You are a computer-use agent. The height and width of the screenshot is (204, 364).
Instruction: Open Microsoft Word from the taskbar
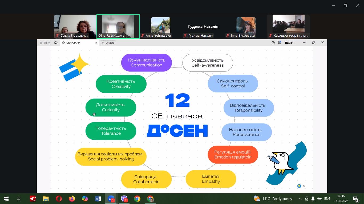click(98, 199)
